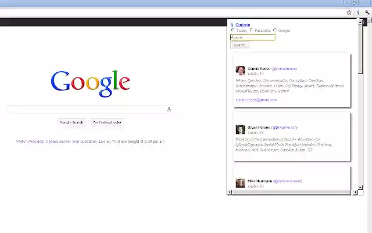Open the @conniereece Twitter handle link
This screenshot has width=372, height=233.
tap(284, 69)
